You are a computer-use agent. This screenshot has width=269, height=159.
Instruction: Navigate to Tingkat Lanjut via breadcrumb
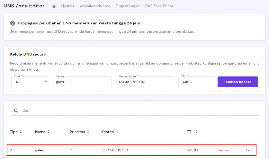(x=127, y=6)
